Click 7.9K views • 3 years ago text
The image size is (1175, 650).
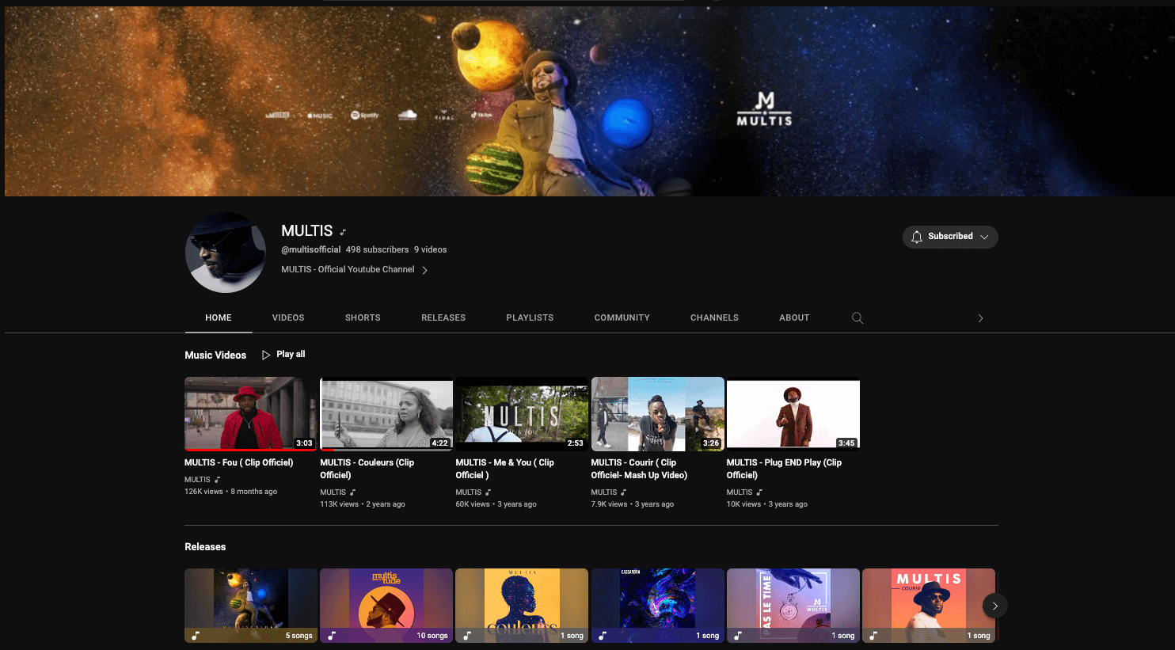pyautogui.click(x=633, y=504)
